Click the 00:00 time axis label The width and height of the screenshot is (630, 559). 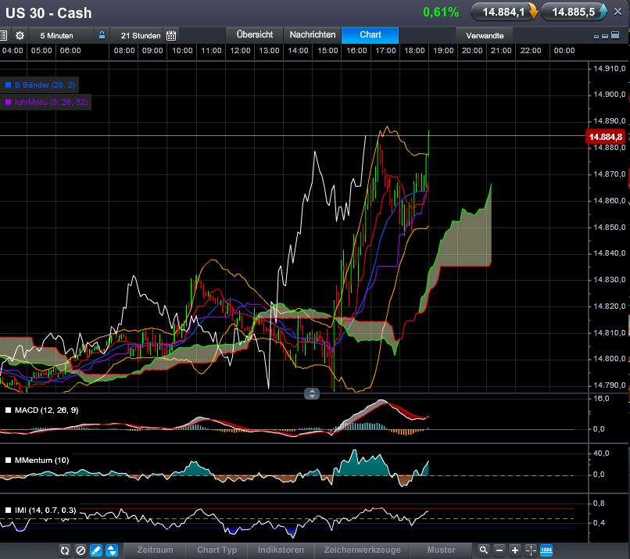click(x=564, y=51)
